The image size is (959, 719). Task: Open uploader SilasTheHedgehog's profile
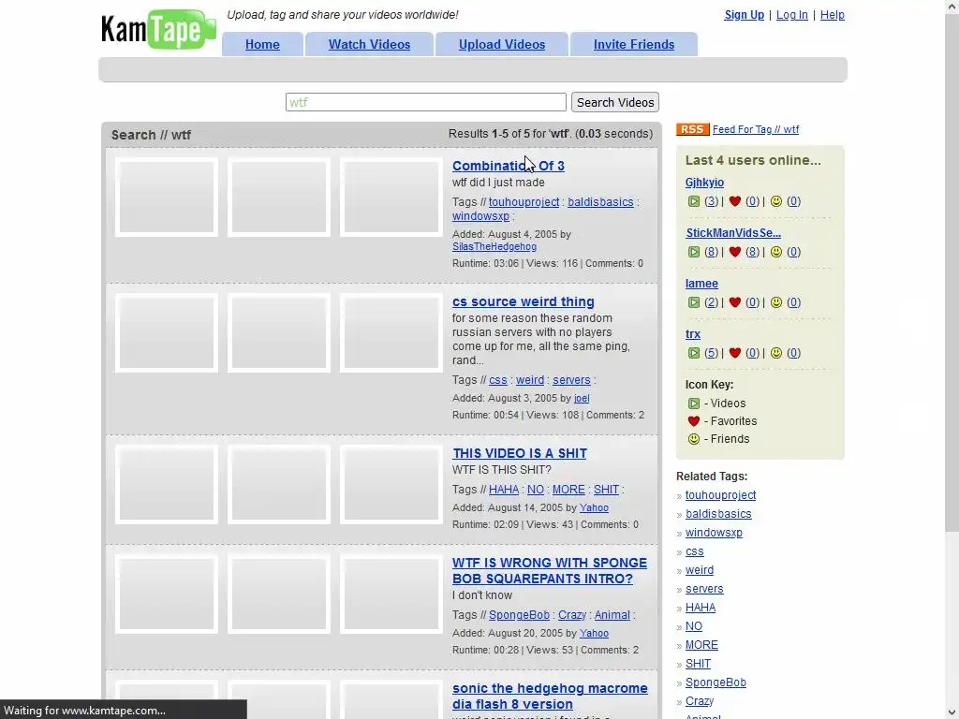tap(494, 247)
